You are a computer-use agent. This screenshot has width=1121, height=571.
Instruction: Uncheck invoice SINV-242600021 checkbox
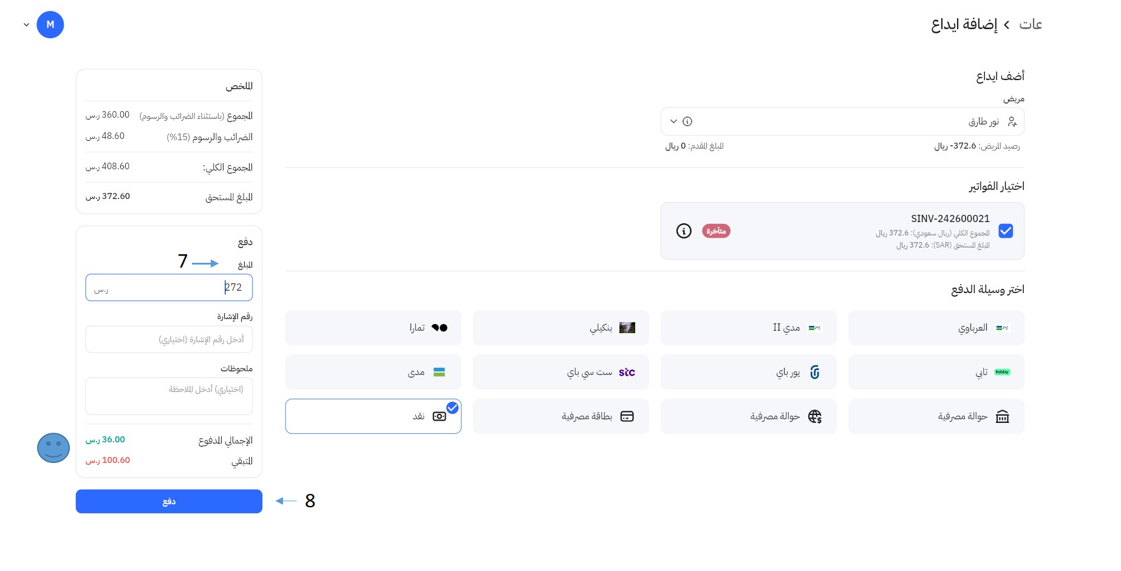[x=1006, y=231]
